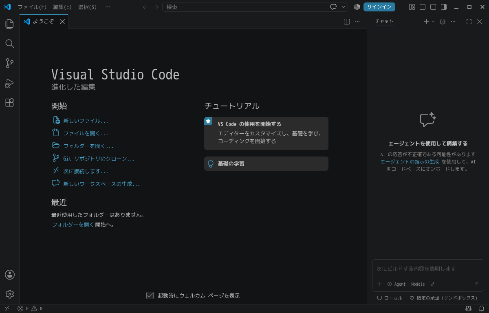Click the フォルダーを開く link under 最近
Image resolution: width=489 pixels, height=313 pixels.
tap(73, 225)
